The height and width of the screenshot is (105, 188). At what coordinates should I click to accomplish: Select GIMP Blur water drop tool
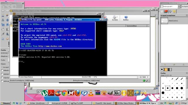3,39
